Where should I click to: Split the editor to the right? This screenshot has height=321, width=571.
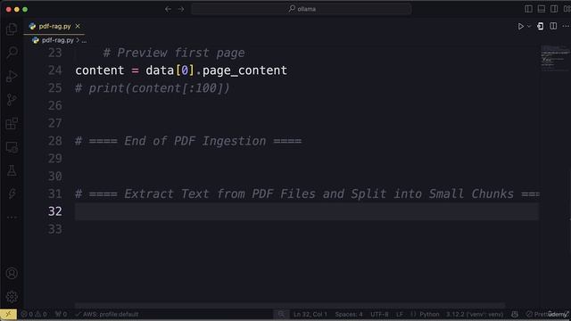click(x=553, y=26)
